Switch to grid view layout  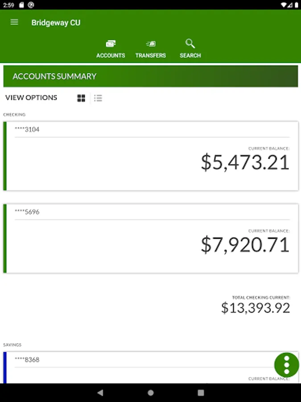point(81,98)
